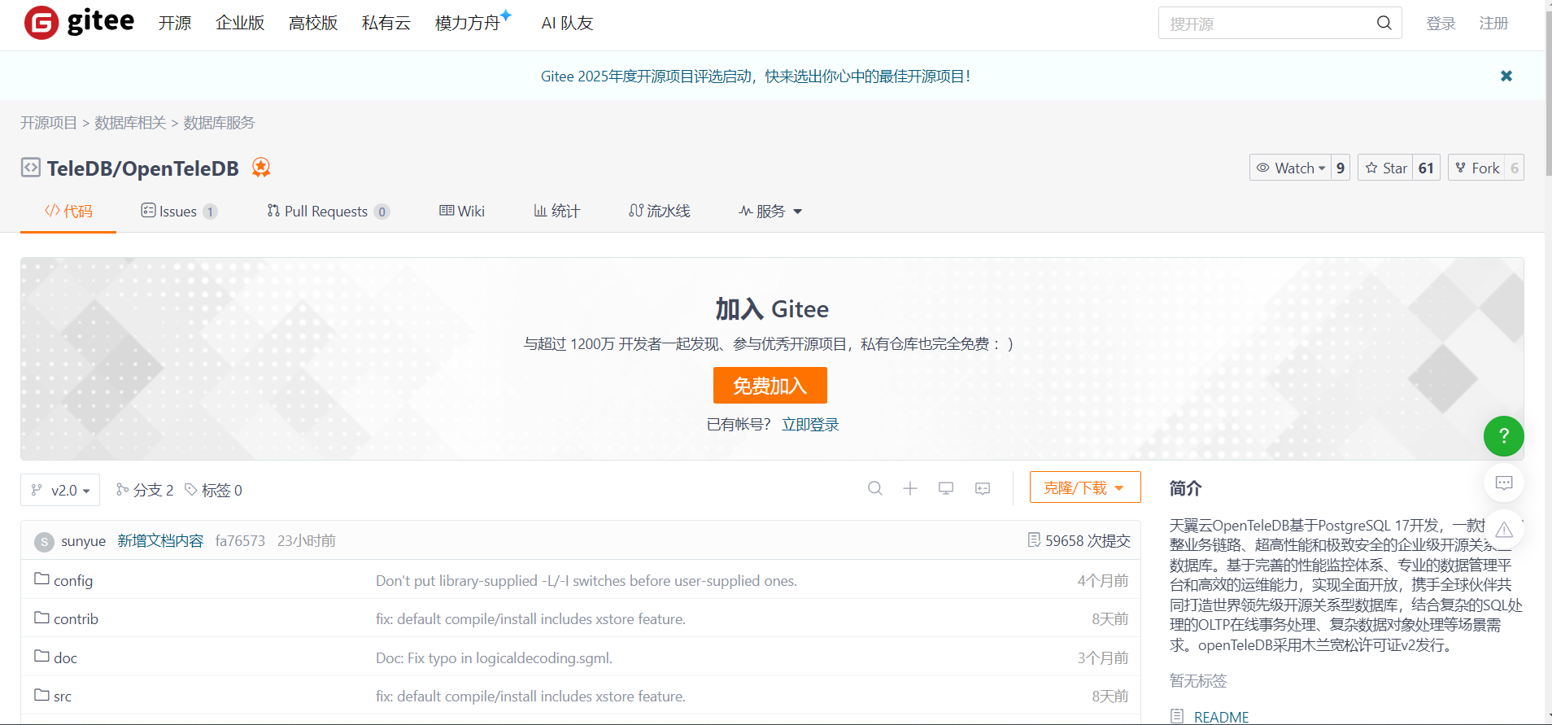
Task: Click the Gitee logo
Action: pyautogui.click(x=79, y=23)
